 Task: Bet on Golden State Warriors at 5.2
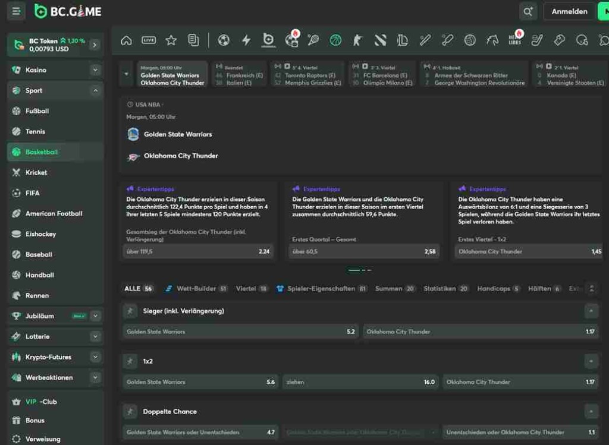click(241, 332)
